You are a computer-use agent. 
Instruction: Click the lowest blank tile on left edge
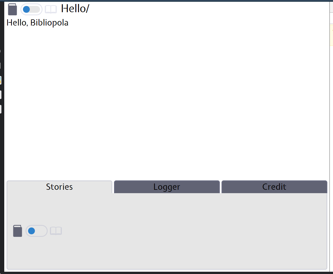(x=1, y=109)
